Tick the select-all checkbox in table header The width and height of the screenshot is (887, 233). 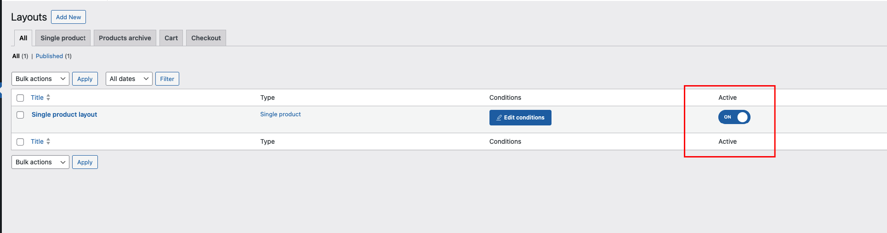point(20,98)
